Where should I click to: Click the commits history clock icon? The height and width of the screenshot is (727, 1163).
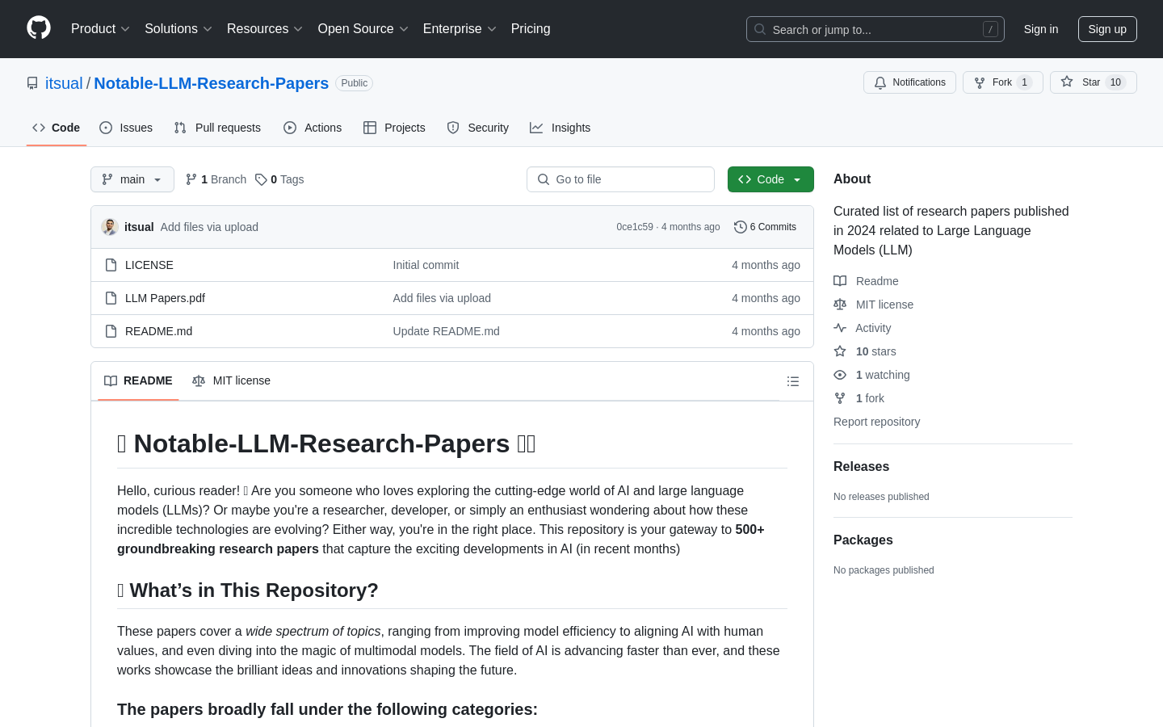[x=740, y=227]
